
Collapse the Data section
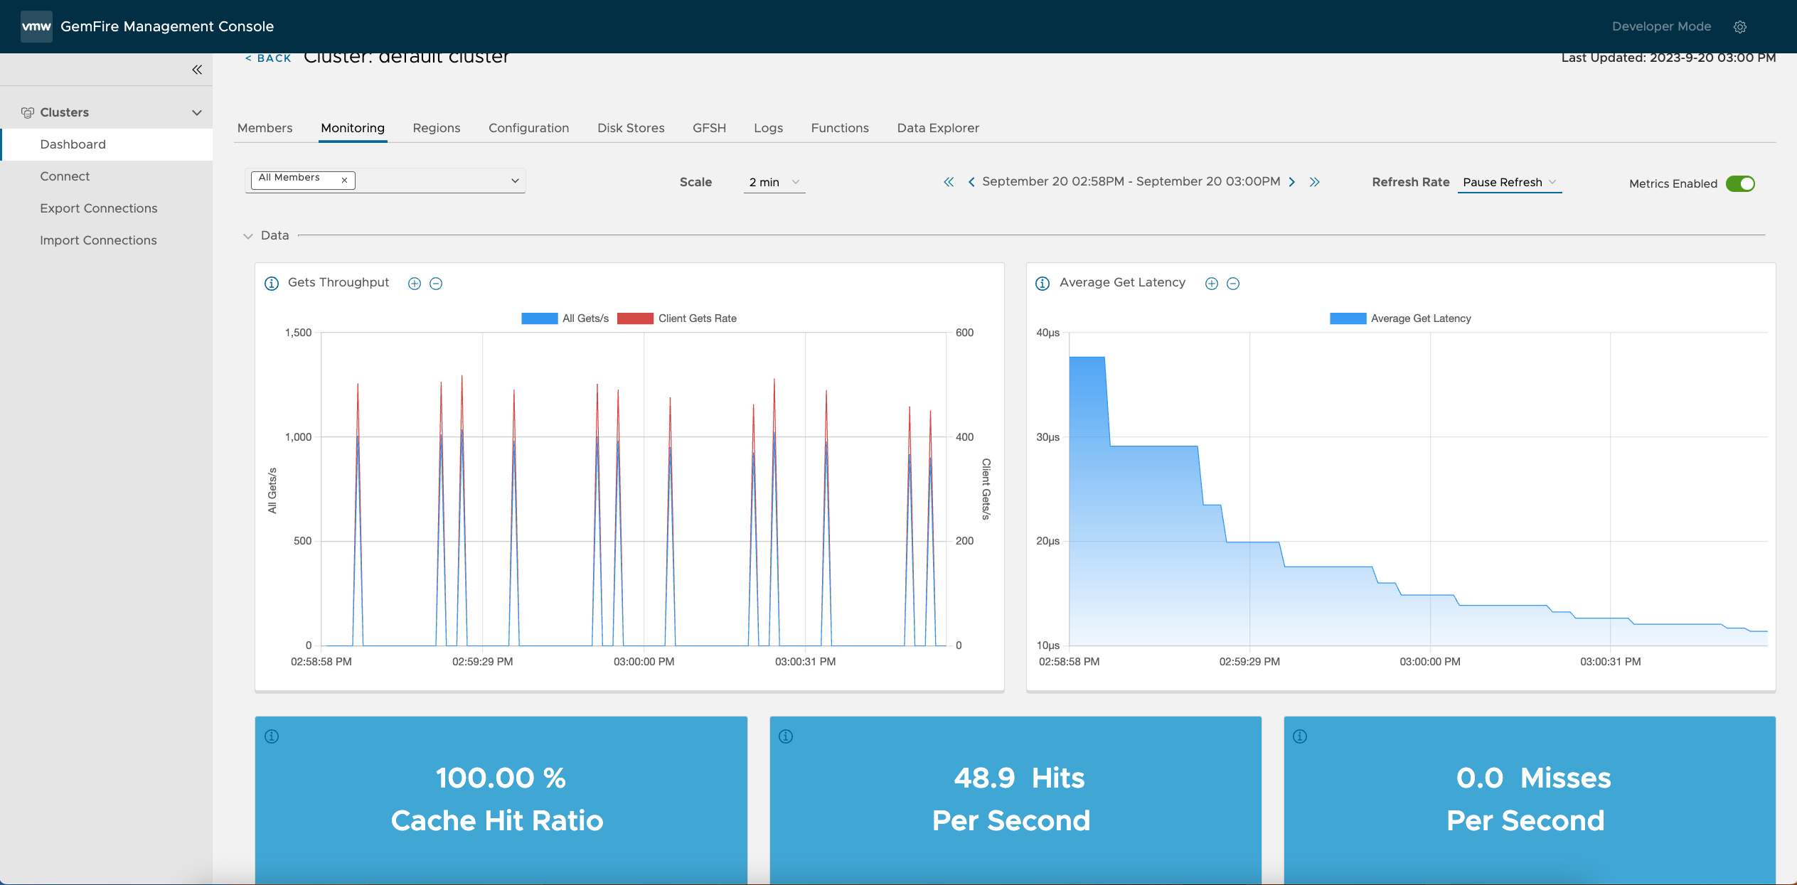pos(248,236)
